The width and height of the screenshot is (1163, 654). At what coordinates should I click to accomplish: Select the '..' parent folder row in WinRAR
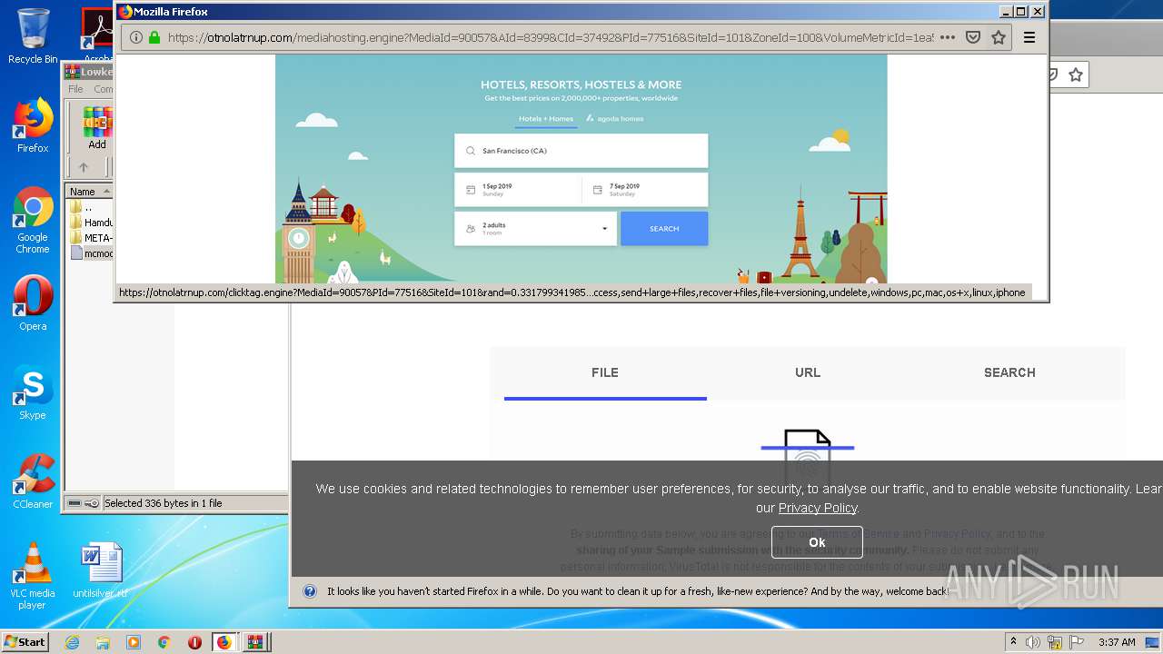point(88,207)
